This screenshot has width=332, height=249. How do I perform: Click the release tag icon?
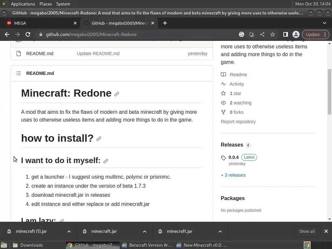pos(223,158)
